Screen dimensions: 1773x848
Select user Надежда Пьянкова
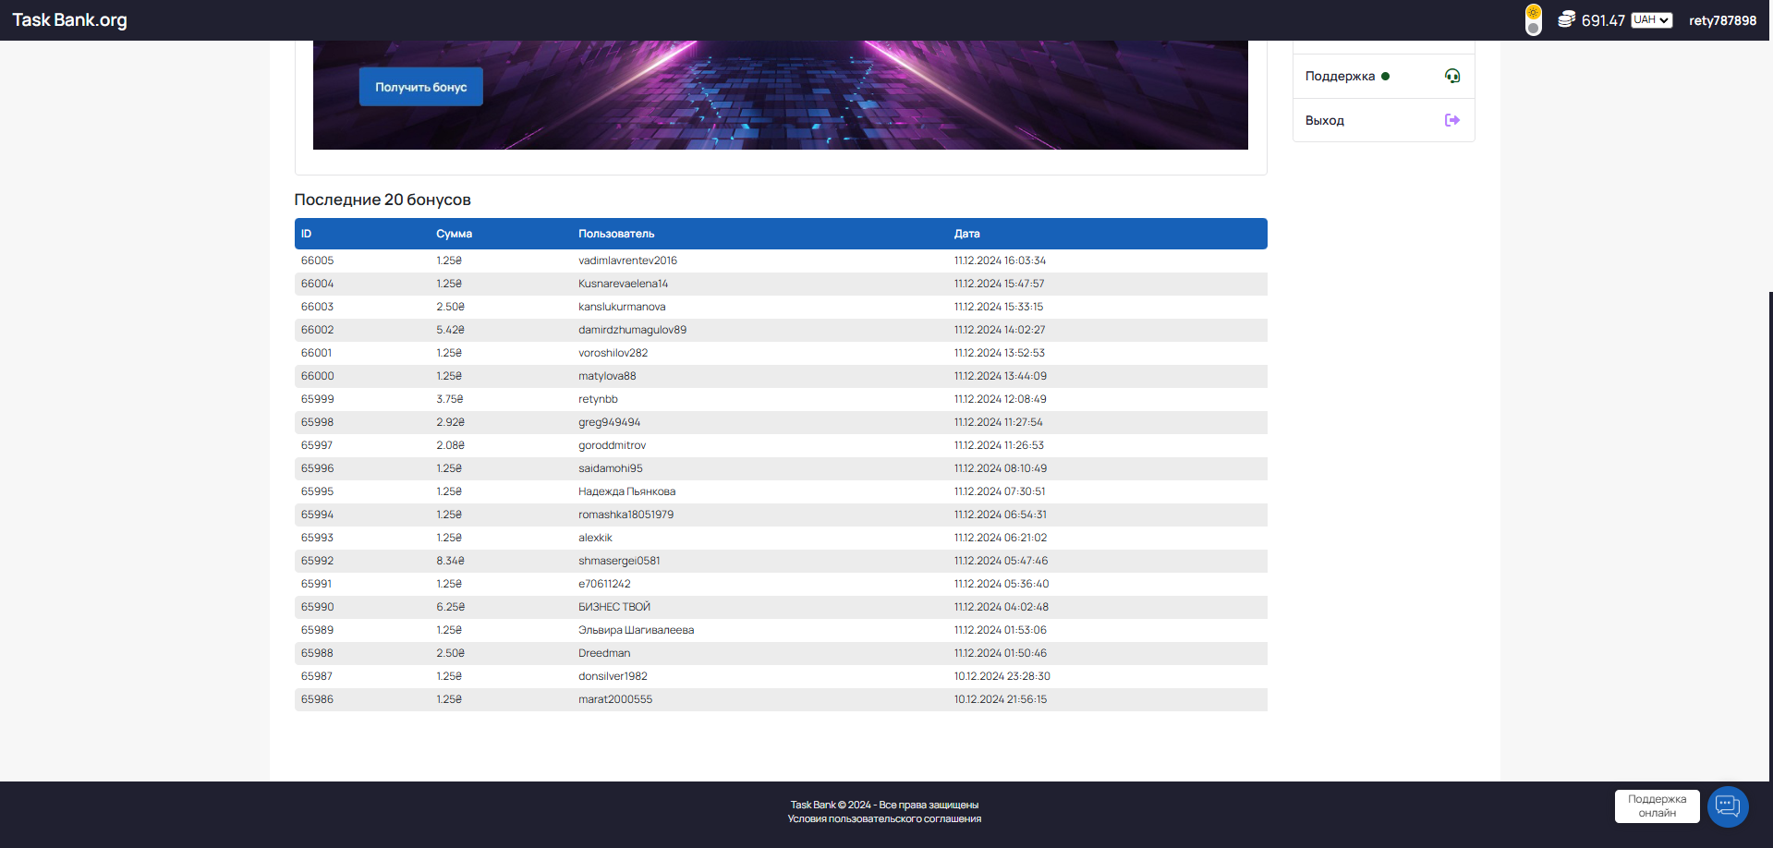[626, 491]
